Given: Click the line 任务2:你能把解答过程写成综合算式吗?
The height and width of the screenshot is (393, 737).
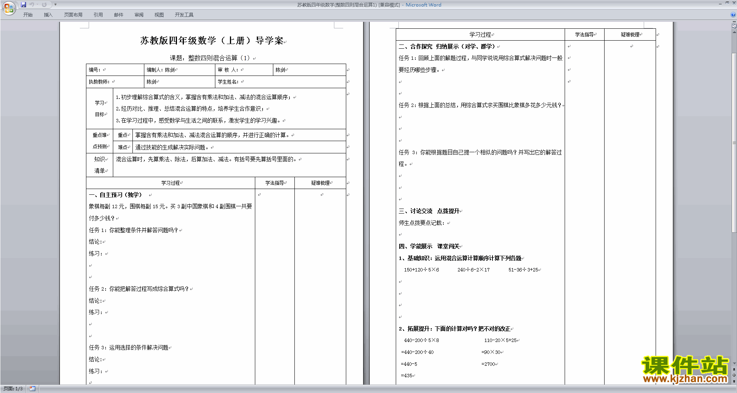Looking at the screenshot, I should click(139, 289).
